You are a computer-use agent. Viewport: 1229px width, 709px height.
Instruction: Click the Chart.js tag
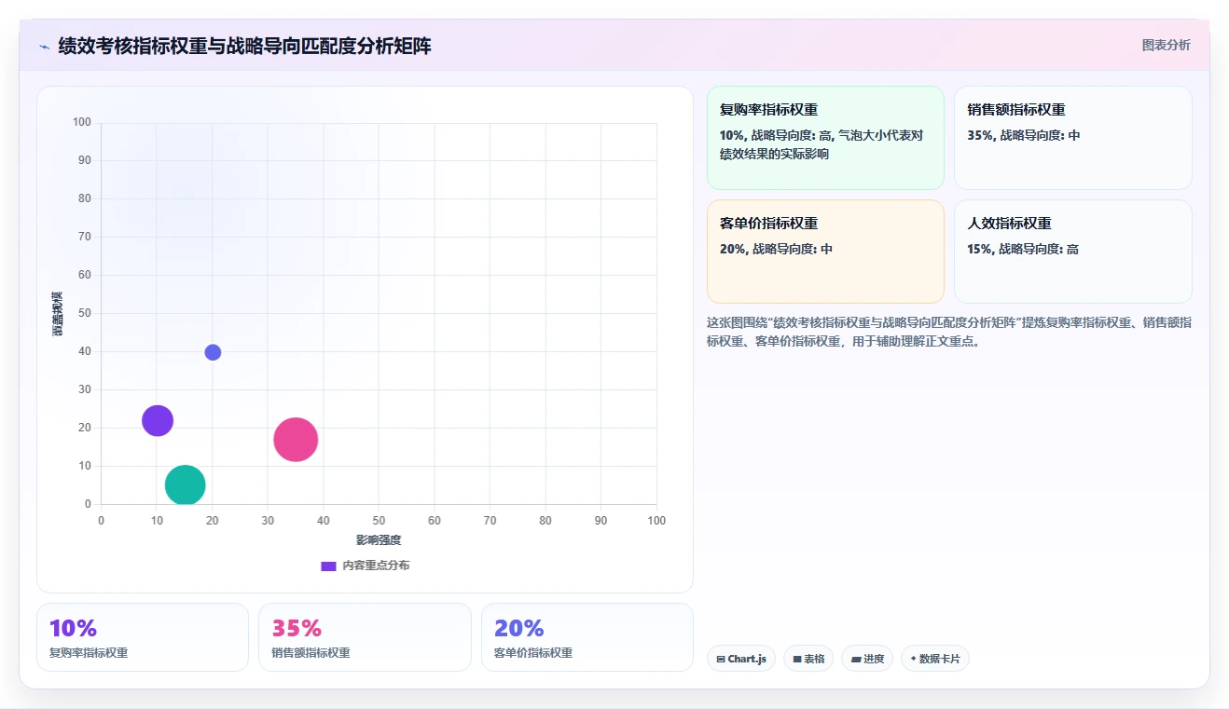741,659
